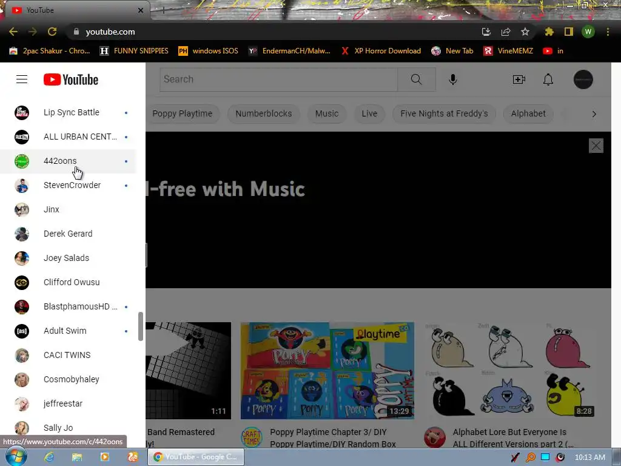The width and height of the screenshot is (621, 466).
Task: Open the jeffreestar channel
Action: tap(68, 404)
